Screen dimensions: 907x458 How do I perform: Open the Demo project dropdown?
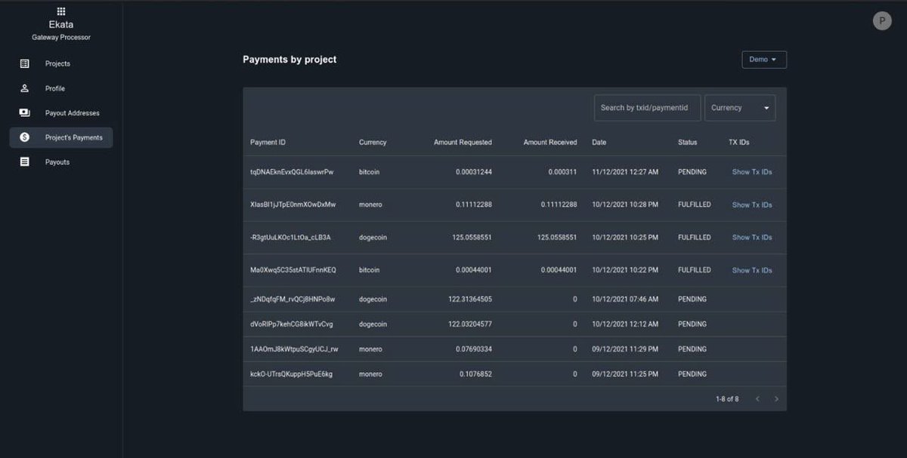click(763, 59)
